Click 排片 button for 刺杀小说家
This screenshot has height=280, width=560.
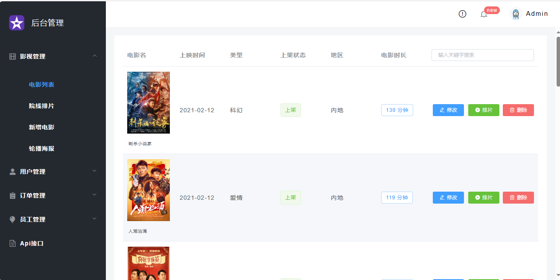[484, 110]
